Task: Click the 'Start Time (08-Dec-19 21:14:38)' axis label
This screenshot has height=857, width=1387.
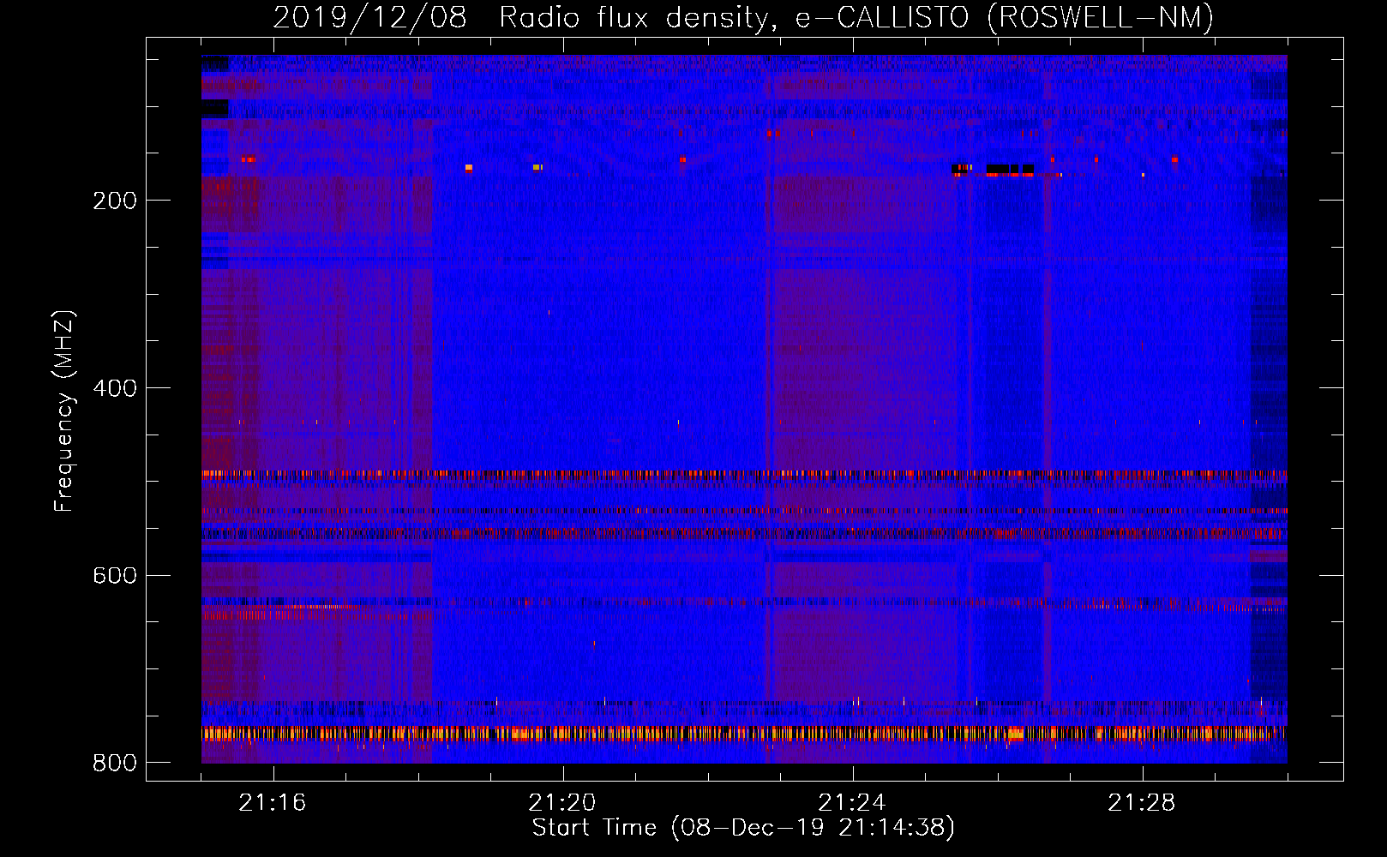Action: click(743, 828)
